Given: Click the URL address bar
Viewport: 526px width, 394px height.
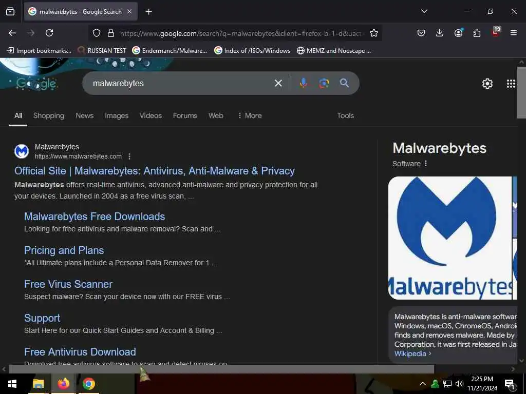Looking at the screenshot, I should click(x=240, y=33).
